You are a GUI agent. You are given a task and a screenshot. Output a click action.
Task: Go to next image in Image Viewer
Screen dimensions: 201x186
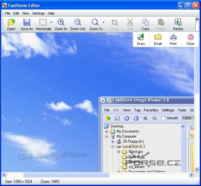tap(136, 118)
